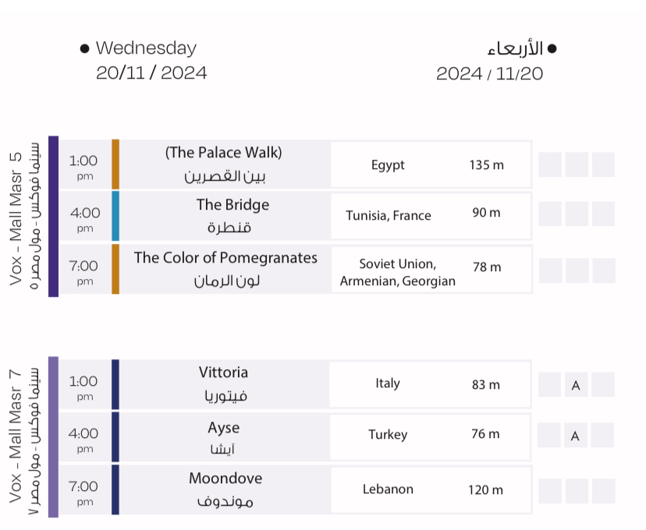Click the 135 m duration for Palace Walk
Image resolution: width=646 pixels, height=530 pixels.
tap(487, 165)
